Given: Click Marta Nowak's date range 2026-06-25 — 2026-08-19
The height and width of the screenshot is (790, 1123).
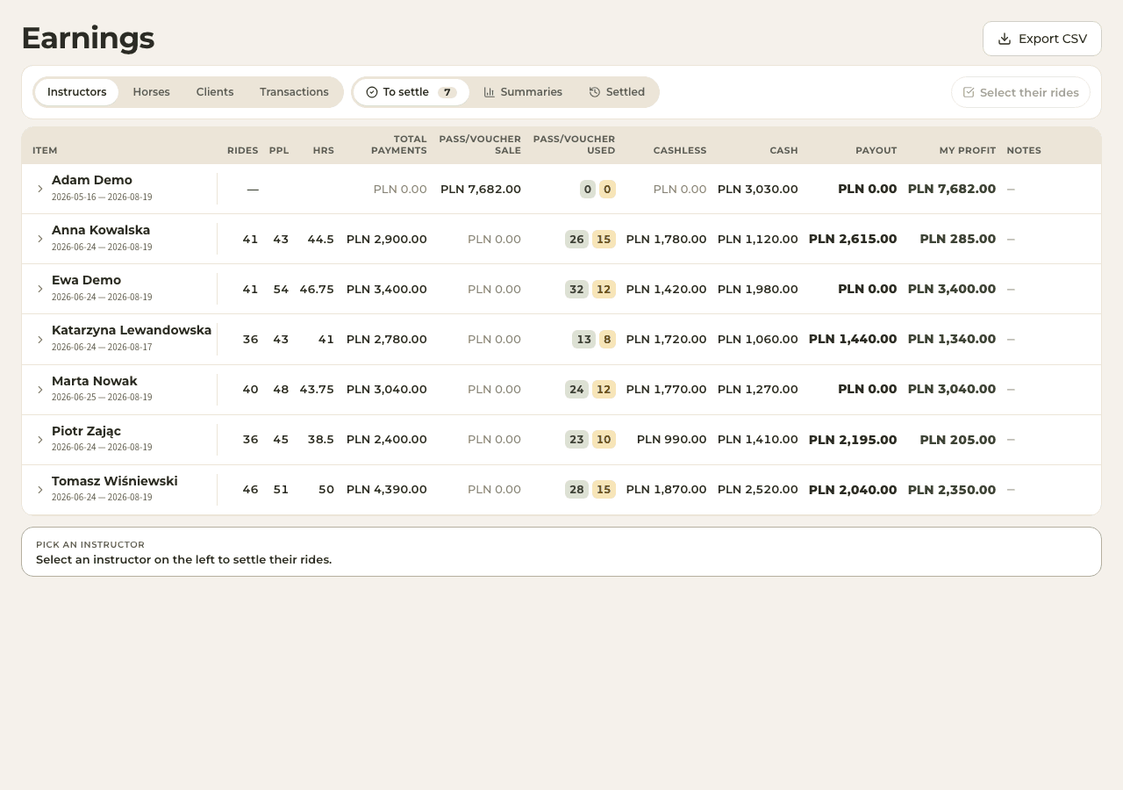Looking at the screenshot, I should coord(102,397).
